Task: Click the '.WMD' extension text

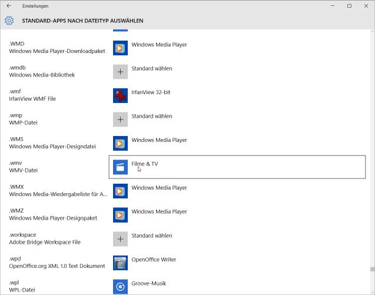Action: pyautogui.click(x=16, y=44)
